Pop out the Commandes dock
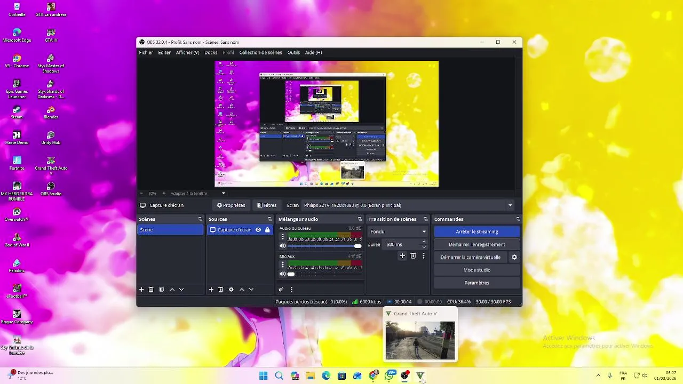The height and width of the screenshot is (384, 683). pos(518,219)
